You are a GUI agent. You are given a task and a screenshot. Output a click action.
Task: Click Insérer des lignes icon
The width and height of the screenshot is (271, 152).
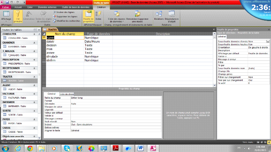(54, 12)
